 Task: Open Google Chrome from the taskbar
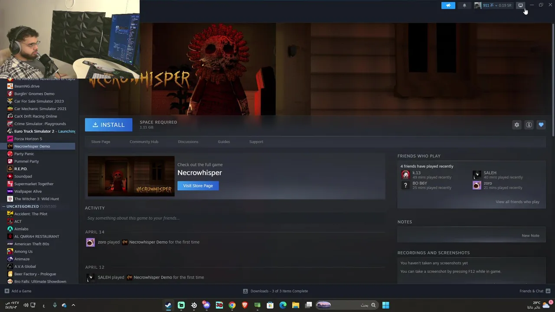point(232,305)
